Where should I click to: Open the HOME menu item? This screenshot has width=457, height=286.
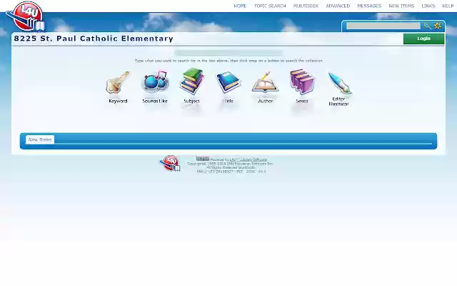240,6
